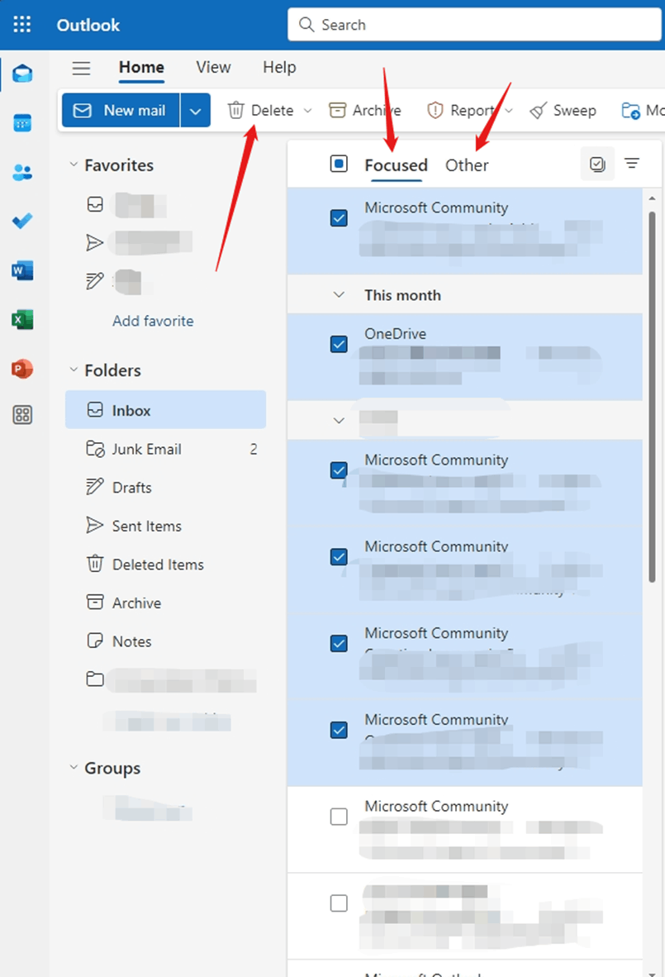This screenshot has height=977, width=665.
Task: Toggle the hamburger navigation pane button
Action: [82, 67]
